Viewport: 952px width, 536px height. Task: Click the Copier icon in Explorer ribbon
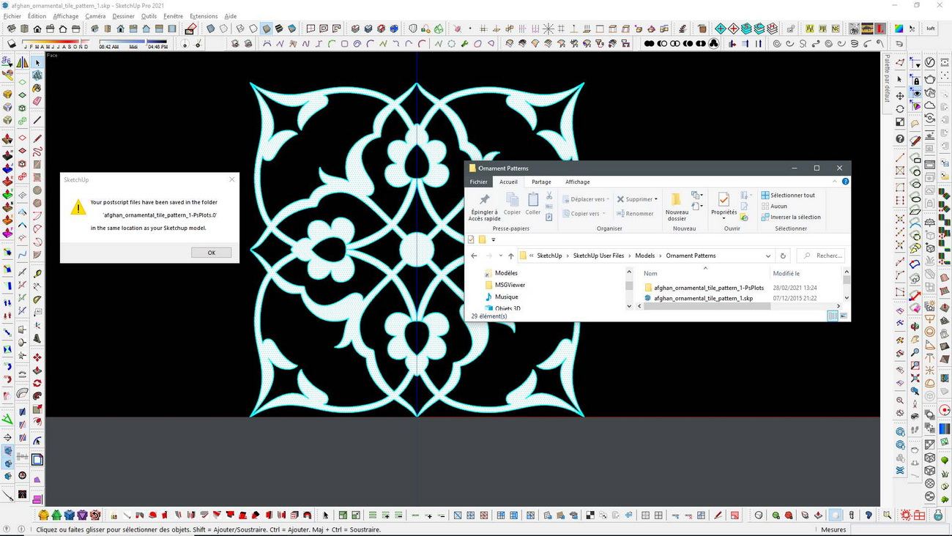pos(513,204)
